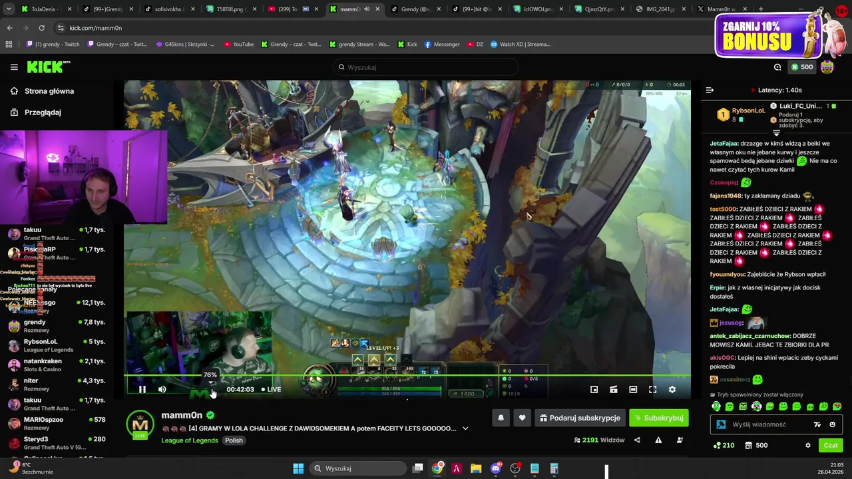Viewport: 852px width, 479px height.
Task: Open the MARIOspzoo channel in the sidebar
Action: 56,423
